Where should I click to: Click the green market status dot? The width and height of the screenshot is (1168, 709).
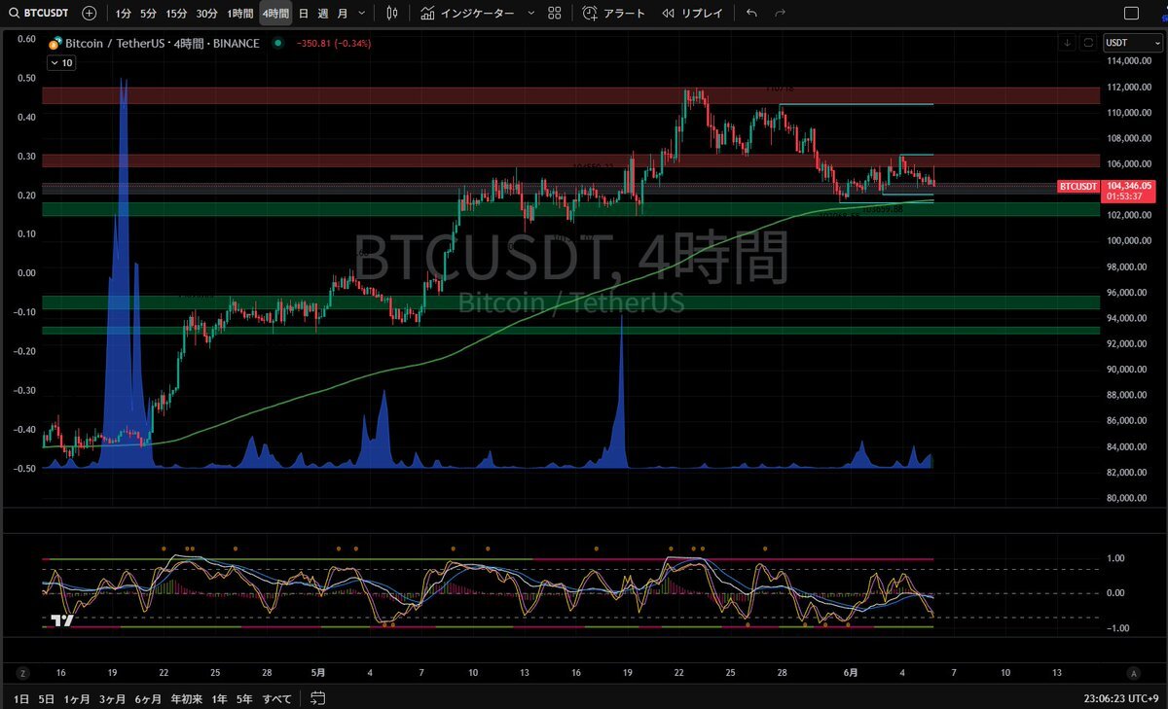point(279,43)
